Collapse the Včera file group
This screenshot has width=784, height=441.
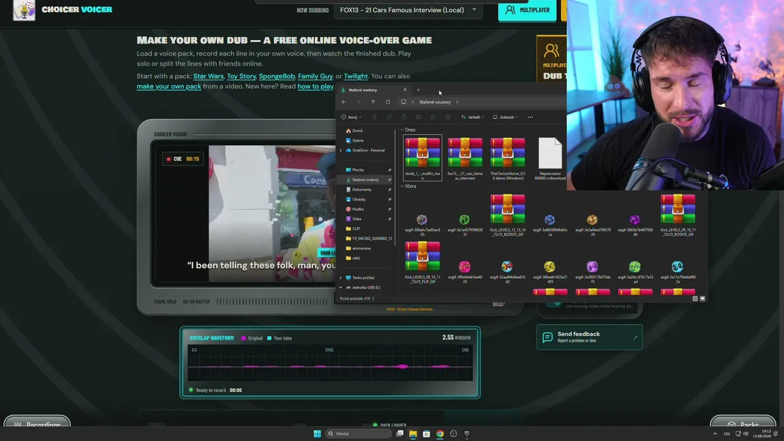coord(402,186)
